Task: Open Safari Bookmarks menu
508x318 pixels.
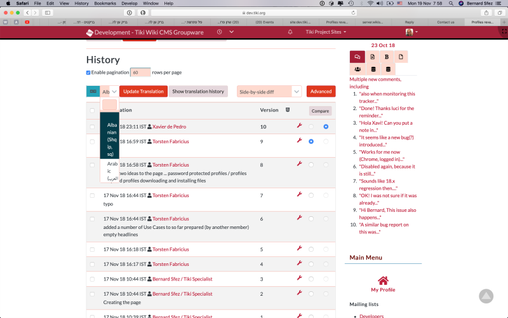Action: [105, 3]
